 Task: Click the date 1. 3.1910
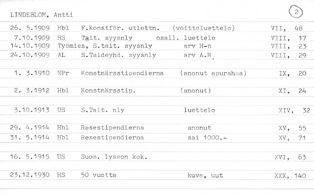(32, 74)
